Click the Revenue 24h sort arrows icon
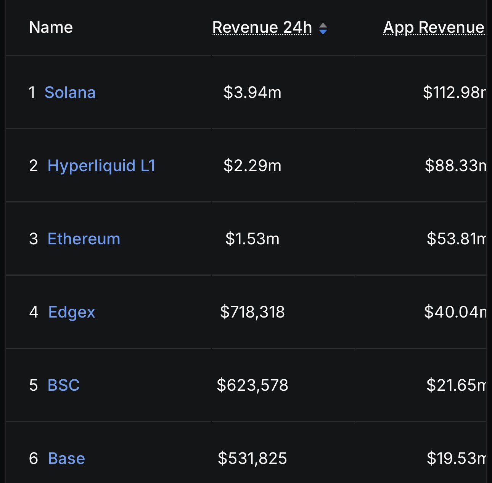 pos(323,29)
